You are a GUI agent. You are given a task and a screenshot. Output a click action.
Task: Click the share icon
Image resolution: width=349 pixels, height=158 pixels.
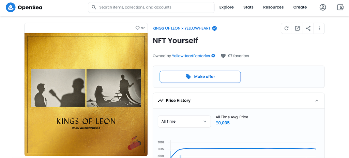click(308, 29)
